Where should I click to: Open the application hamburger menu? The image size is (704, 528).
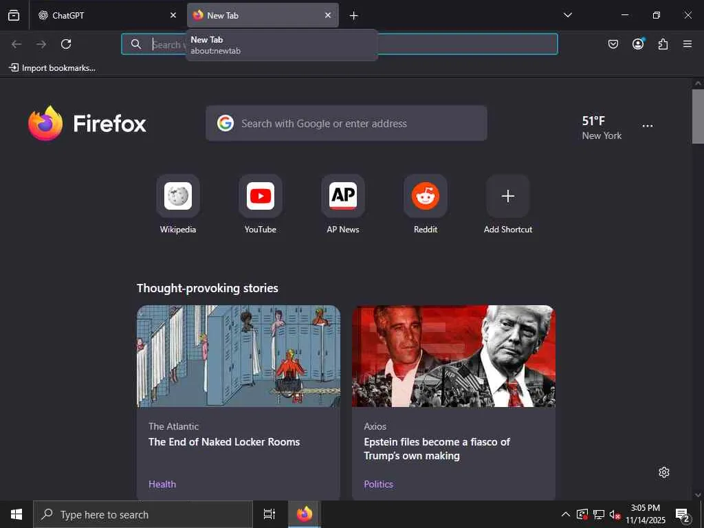tap(687, 44)
